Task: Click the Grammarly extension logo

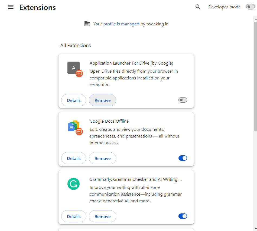Action: click(73, 184)
